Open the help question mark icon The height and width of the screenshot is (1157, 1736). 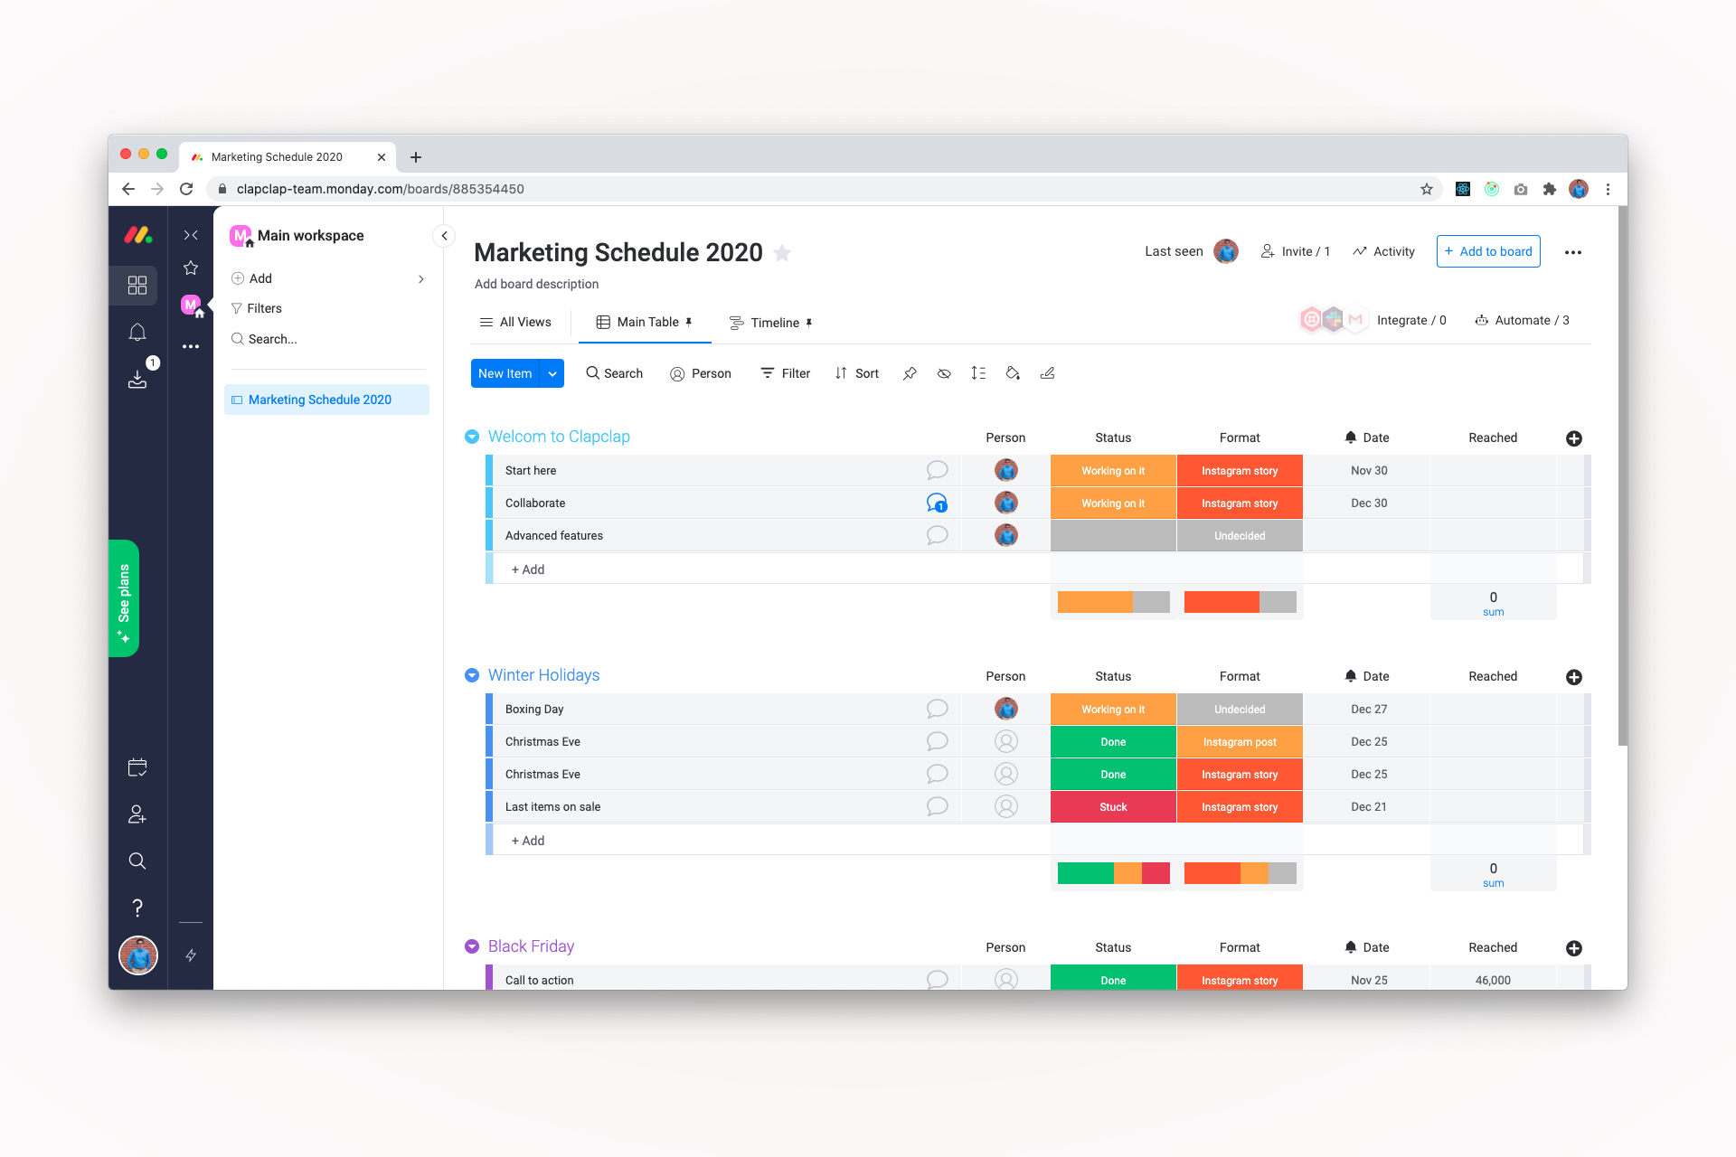[137, 908]
